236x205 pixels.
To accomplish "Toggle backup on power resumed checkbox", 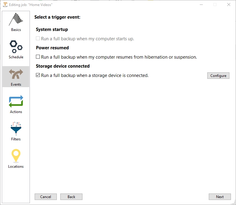I will pyautogui.click(x=38, y=57).
